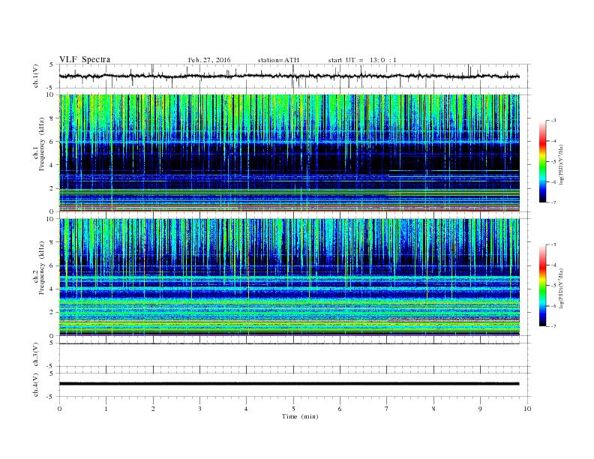The width and height of the screenshot is (594, 459).
Task: Click the ch.2 spectrogram color scale bar
Action: (x=542, y=286)
